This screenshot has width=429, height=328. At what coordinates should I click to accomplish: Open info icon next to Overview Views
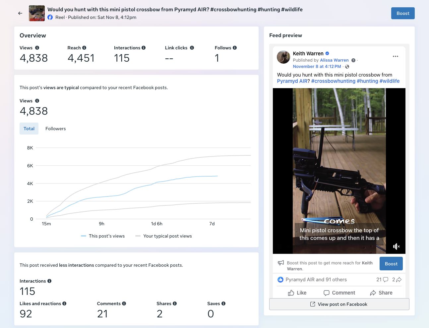tap(37, 48)
